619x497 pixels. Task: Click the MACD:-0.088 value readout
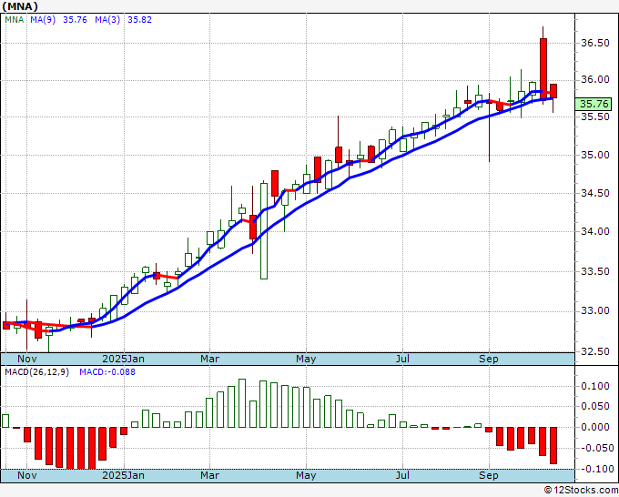(x=107, y=372)
